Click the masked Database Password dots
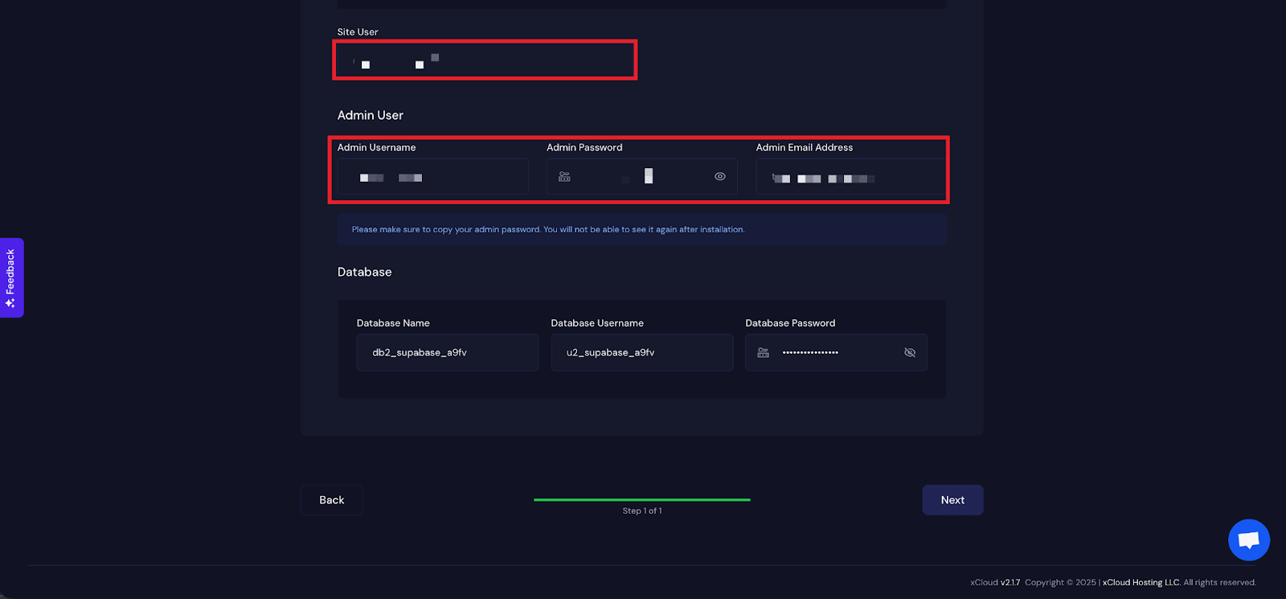Screen dimensions: 1286x599 click(x=810, y=353)
